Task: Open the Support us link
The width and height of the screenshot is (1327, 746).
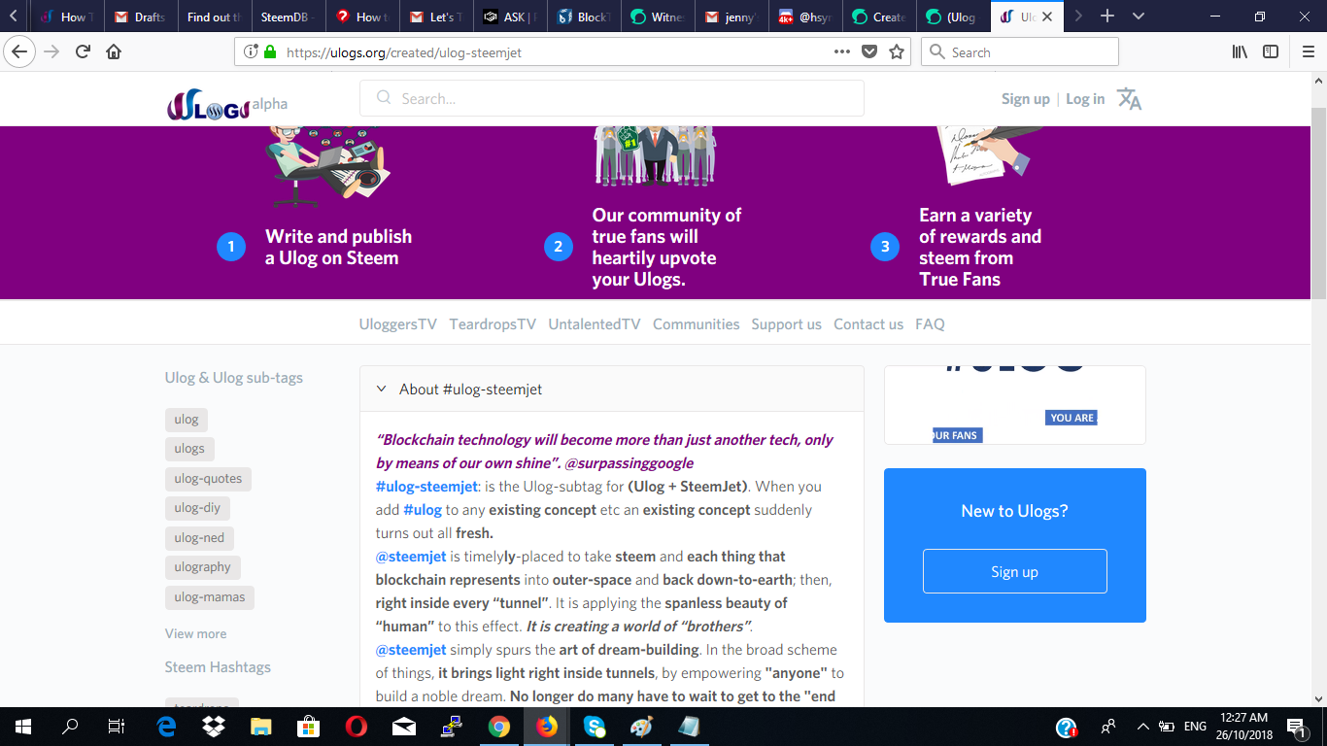Action: click(x=787, y=324)
